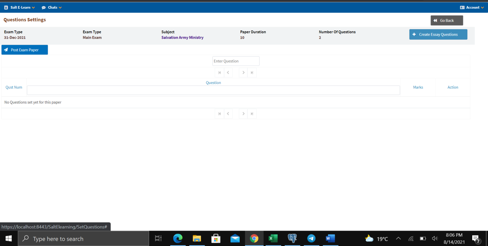Open the Account dropdown menu
This screenshot has width=488, height=246.
click(472, 7)
